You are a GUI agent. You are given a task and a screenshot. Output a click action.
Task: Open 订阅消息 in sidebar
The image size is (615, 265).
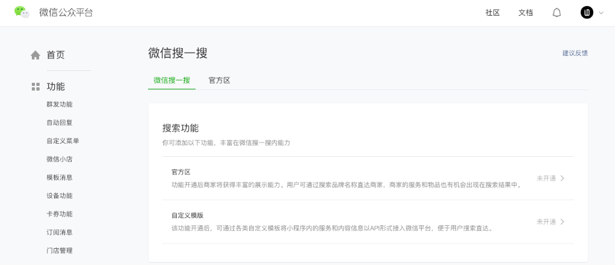coord(60,232)
